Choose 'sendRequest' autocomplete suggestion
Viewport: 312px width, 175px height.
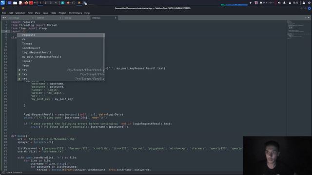tap(61, 48)
